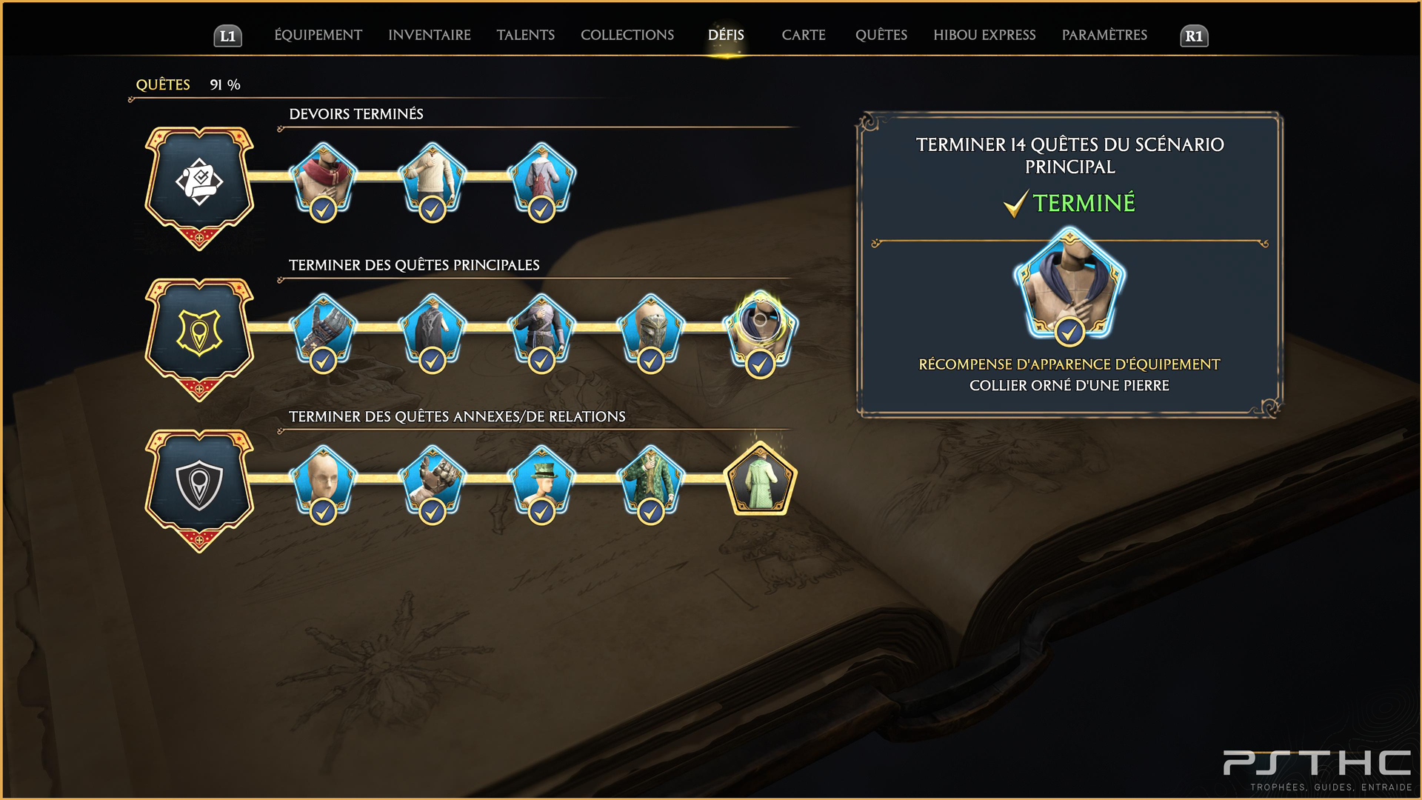1422x800 pixels.
Task: Open the Devoirs Terminés challenge badge
Action: pos(199,188)
